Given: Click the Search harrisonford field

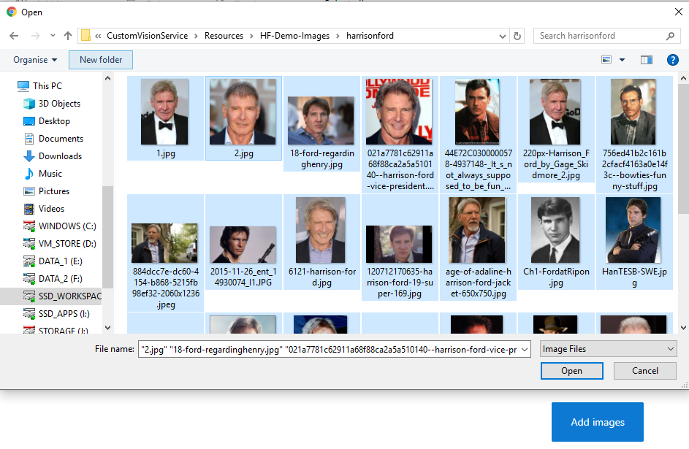Looking at the screenshot, I should click(x=599, y=36).
